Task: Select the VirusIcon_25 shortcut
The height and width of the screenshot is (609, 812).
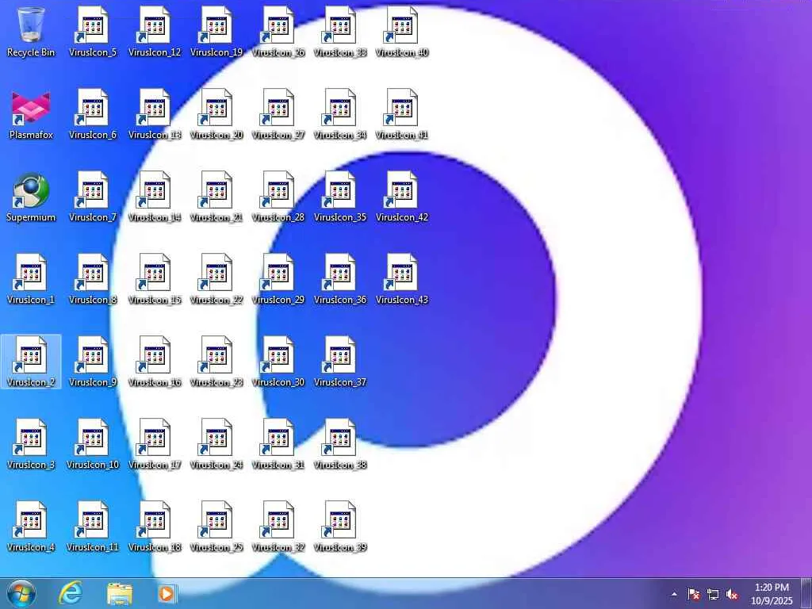Action: coord(216,527)
